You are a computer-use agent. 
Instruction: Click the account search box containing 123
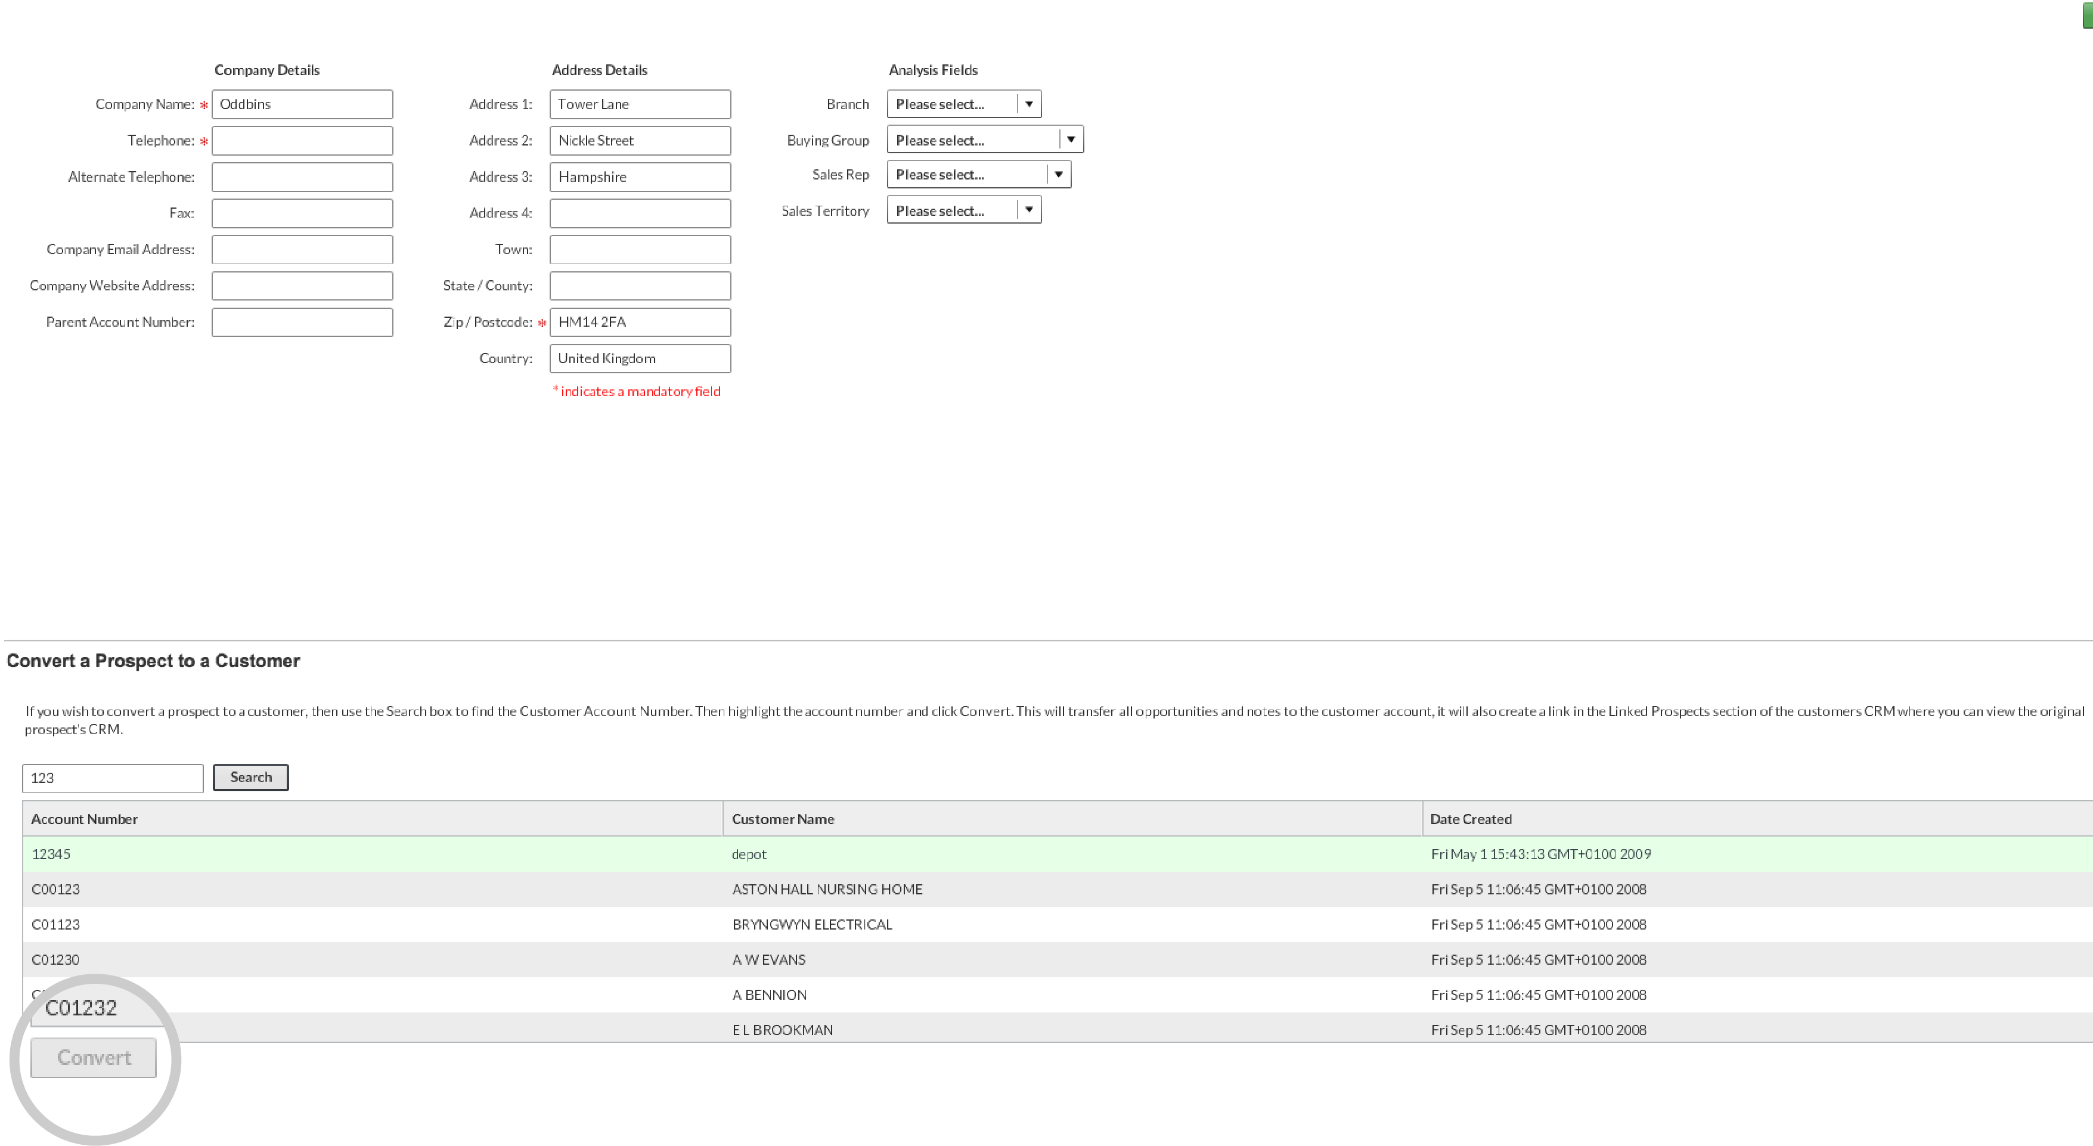(x=113, y=778)
